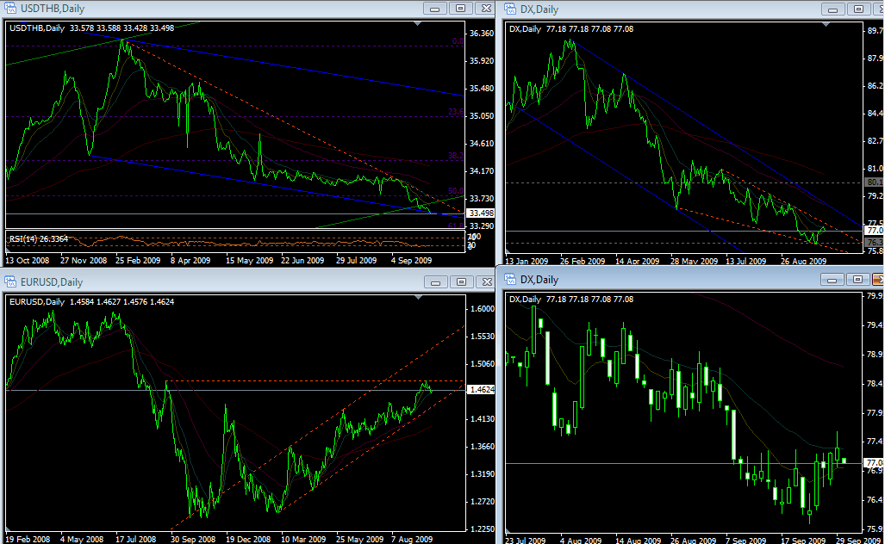Viewport: 885px width, 544px height.
Task: Click the '17 Sep 2009' date on DX candlestick chart
Action: point(803,540)
